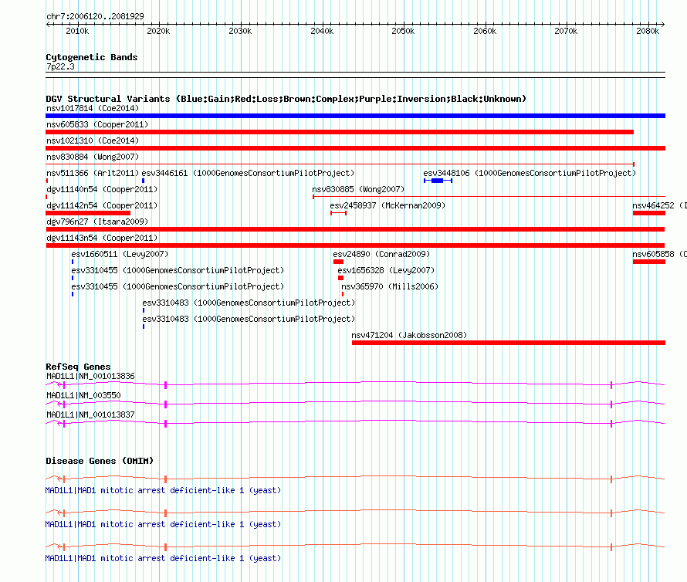Screen dimensions: 687x582
Task: Click the nsv830884 (Wong2007) label
Action: (93, 157)
